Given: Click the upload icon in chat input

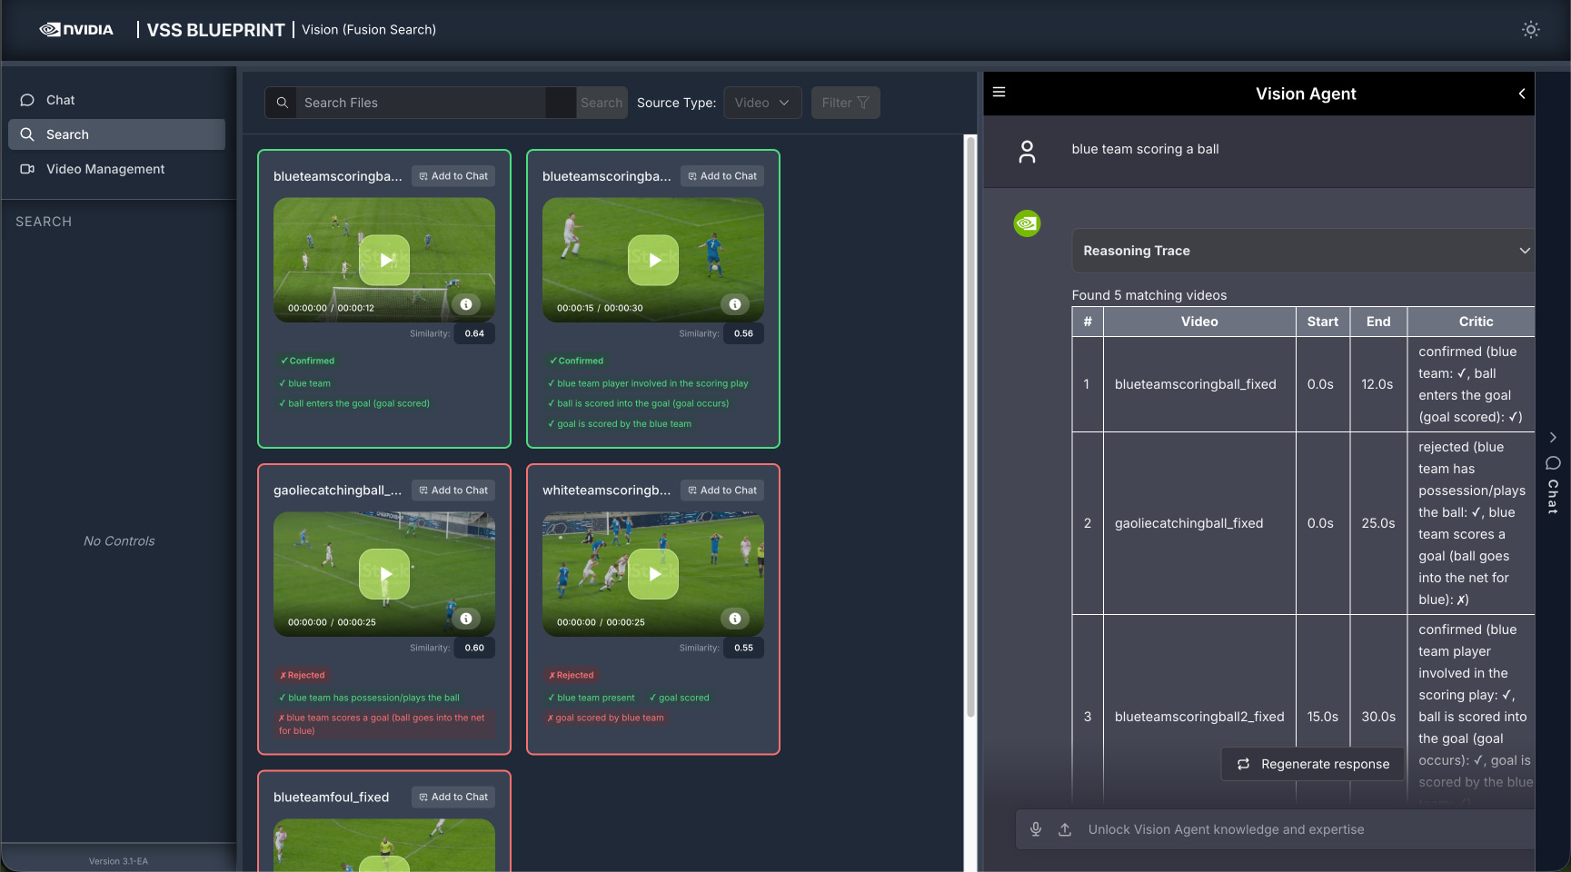Looking at the screenshot, I should pyautogui.click(x=1065, y=829).
